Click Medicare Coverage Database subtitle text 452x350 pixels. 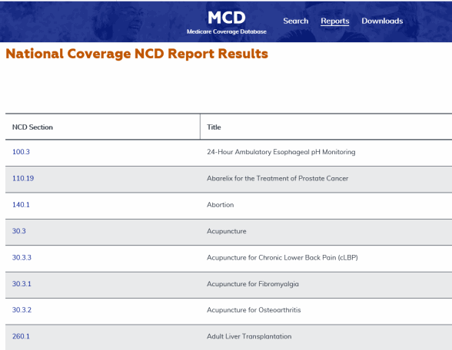point(227,31)
